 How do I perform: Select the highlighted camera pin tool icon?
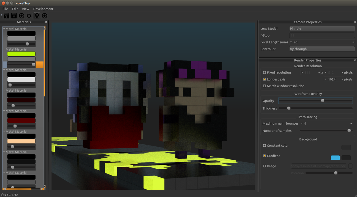[x=37, y=15]
